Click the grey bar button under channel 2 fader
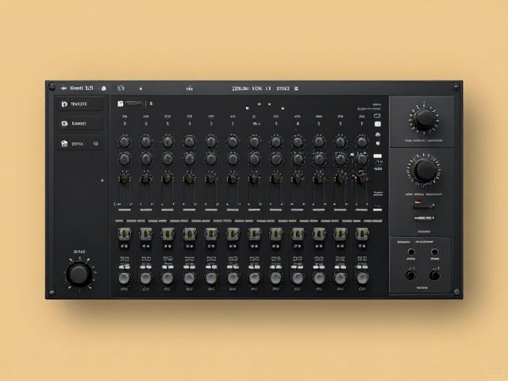508x381 pixels. tap(146, 210)
